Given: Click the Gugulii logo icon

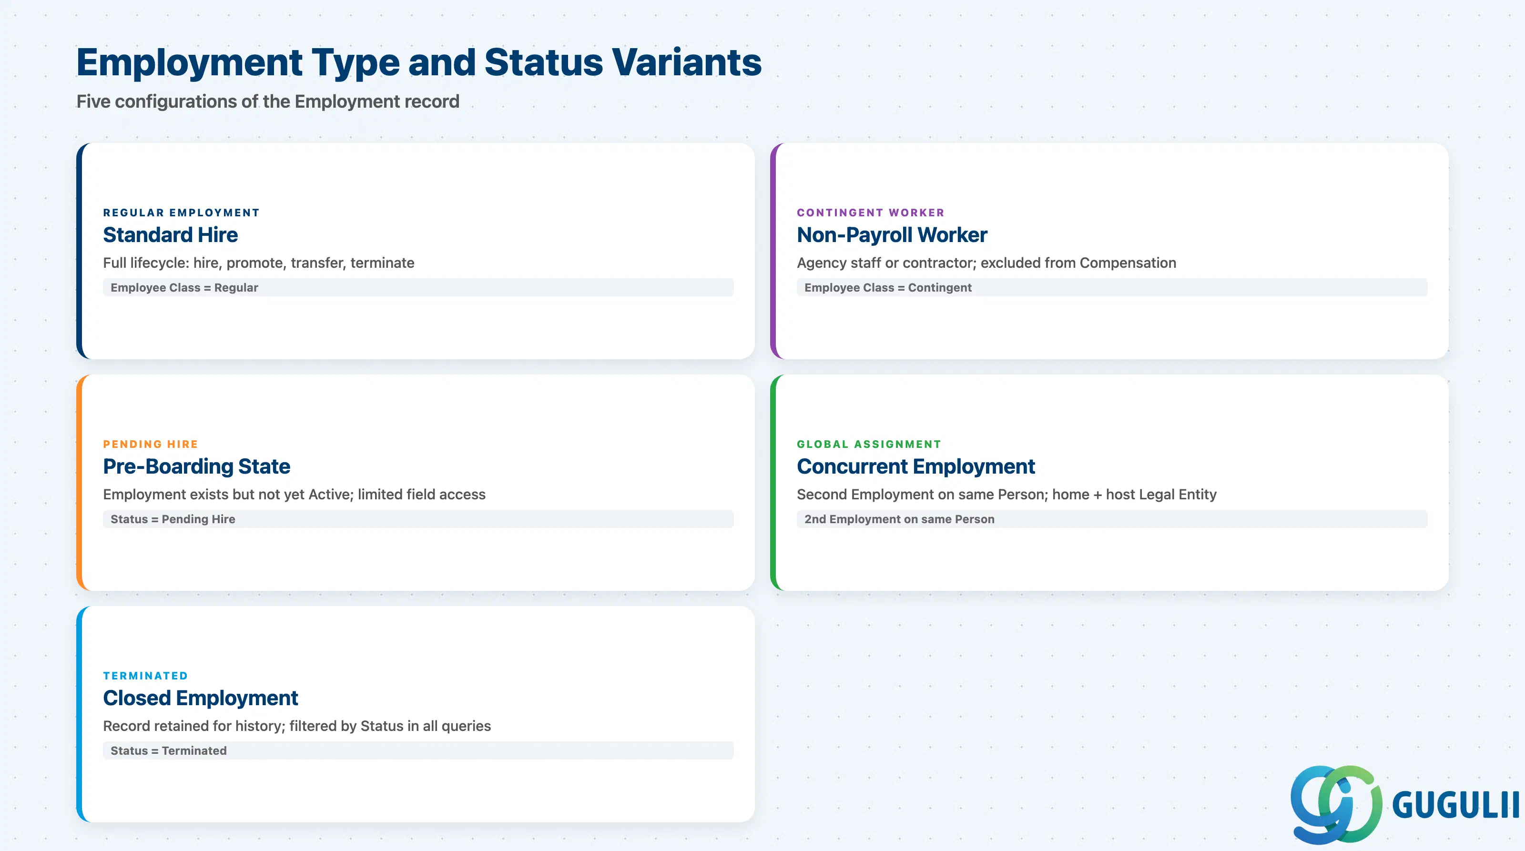Looking at the screenshot, I should click(x=1336, y=804).
